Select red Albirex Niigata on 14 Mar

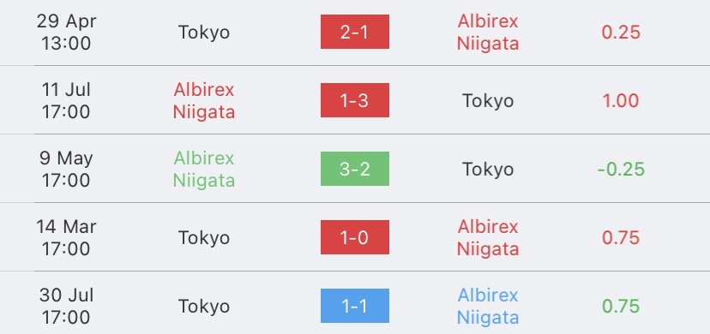coord(488,238)
